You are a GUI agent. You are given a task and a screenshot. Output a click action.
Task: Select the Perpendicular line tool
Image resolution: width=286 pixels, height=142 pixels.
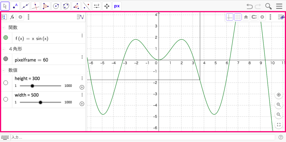[x=35, y=6]
